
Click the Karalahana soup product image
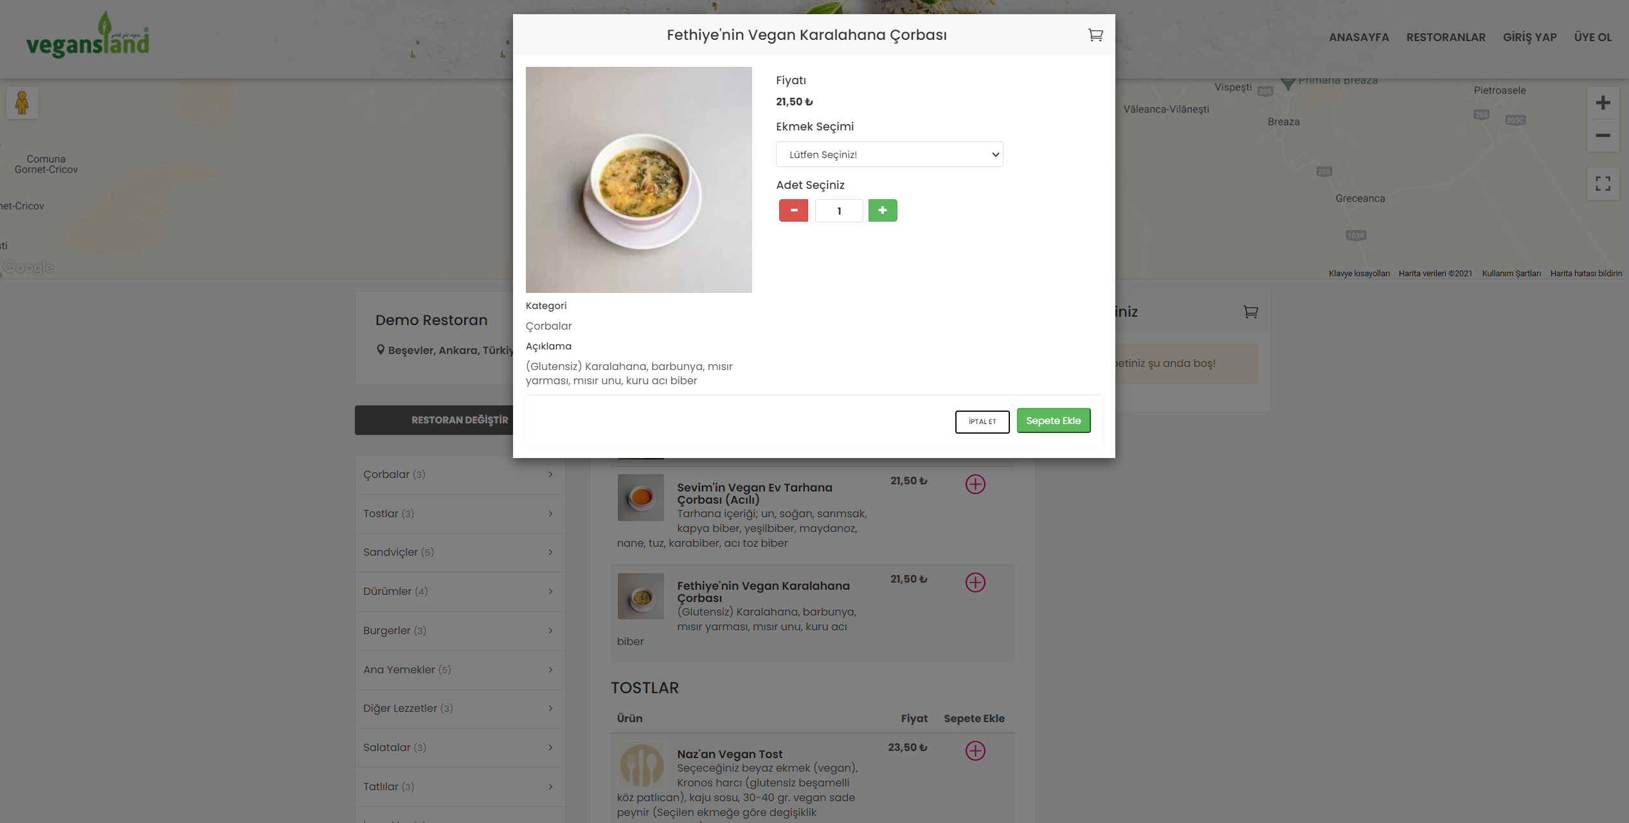pyautogui.click(x=638, y=180)
